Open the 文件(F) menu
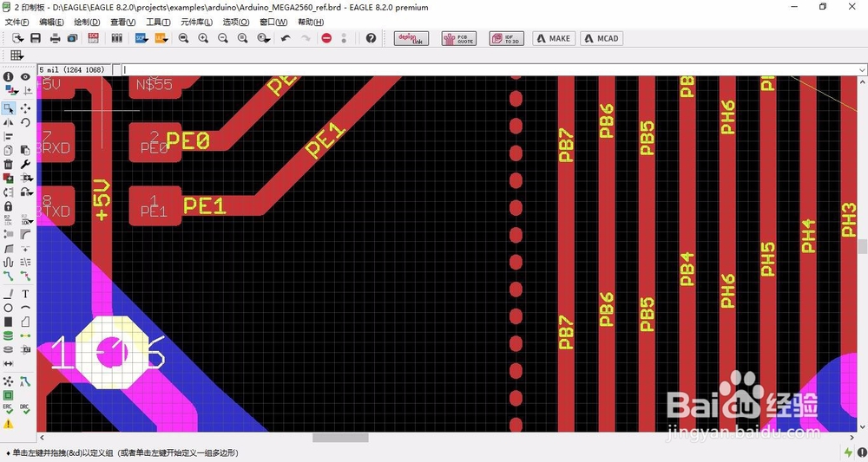This screenshot has height=462, width=868. pos(16,23)
